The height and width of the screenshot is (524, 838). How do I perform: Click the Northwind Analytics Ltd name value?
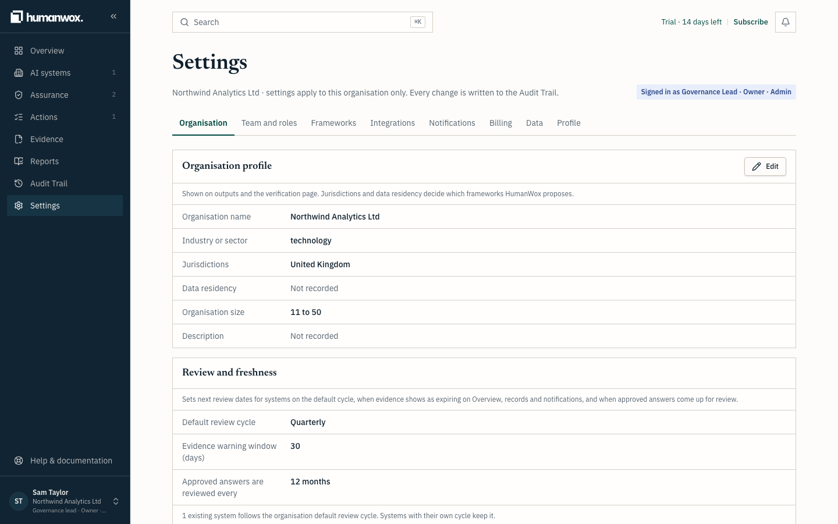tap(335, 217)
